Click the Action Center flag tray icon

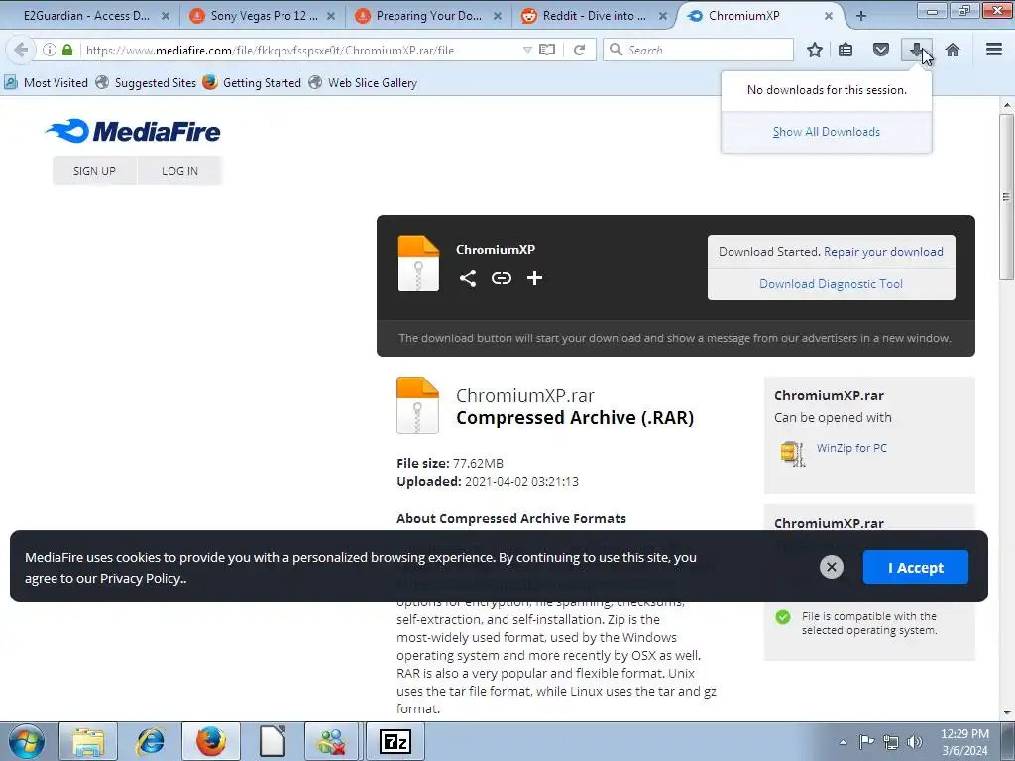coord(866,742)
